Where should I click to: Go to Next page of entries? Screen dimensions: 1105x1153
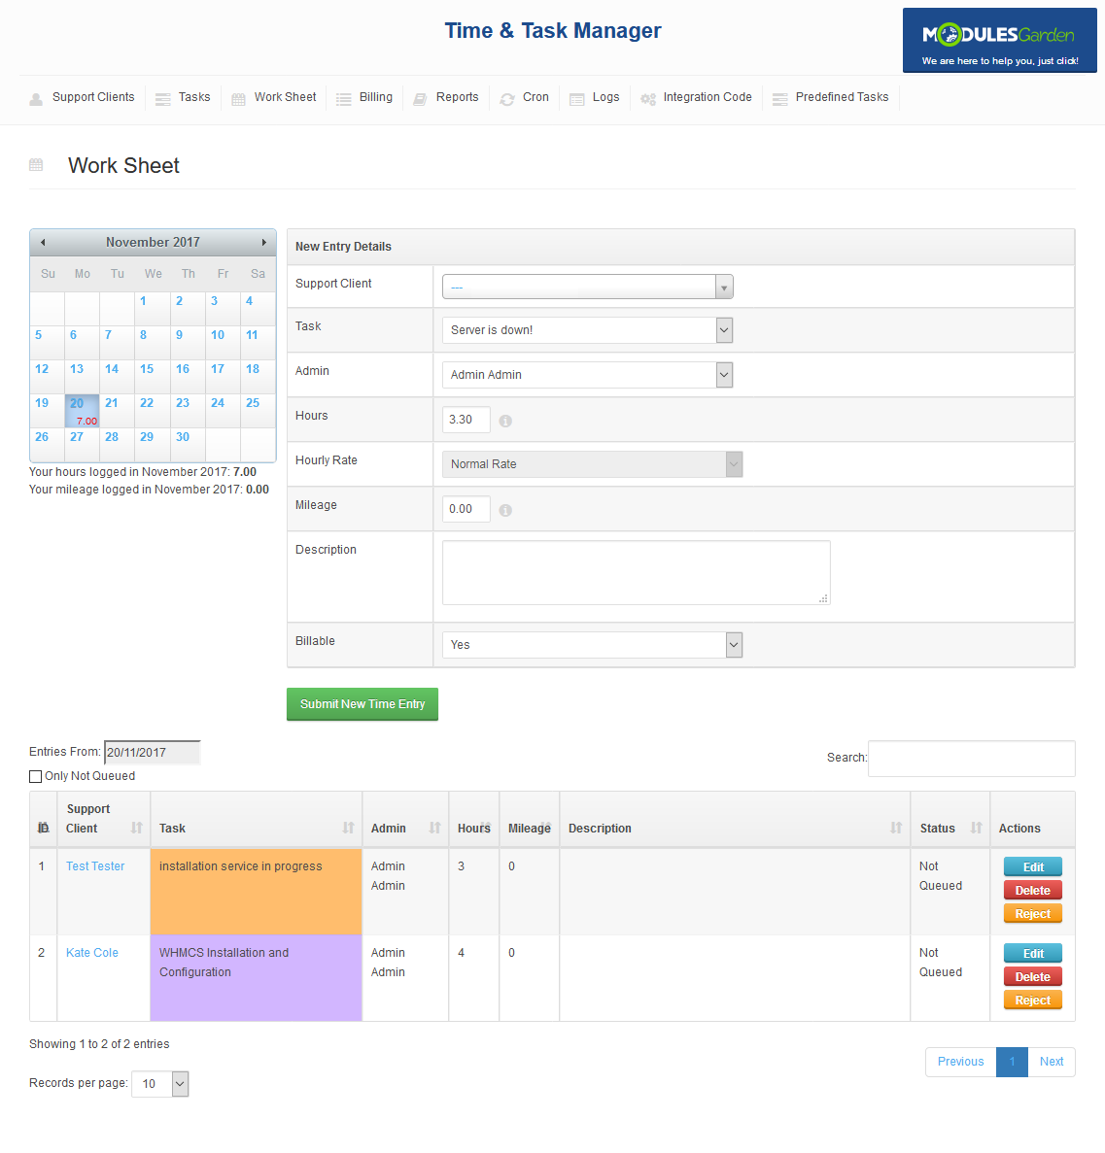point(1052,1062)
